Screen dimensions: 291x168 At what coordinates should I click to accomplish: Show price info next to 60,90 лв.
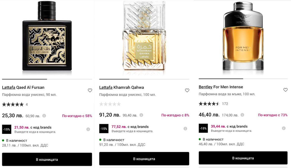coord(44,116)
